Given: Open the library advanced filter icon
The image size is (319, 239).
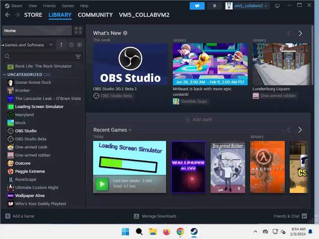Looking at the screenshot, I should [78, 57].
